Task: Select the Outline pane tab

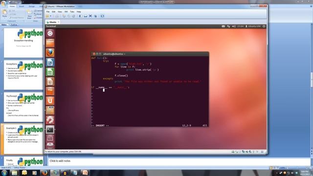Action: pyautogui.click(x=14, y=25)
